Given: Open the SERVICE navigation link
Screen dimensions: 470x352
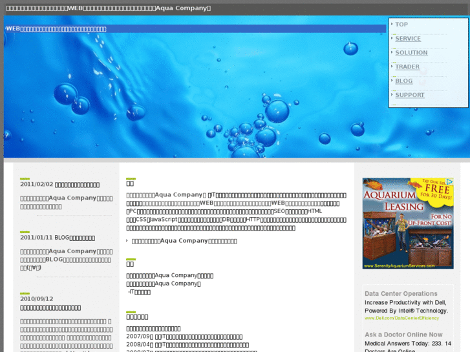Looking at the screenshot, I should pyautogui.click(x=408, y=39).
